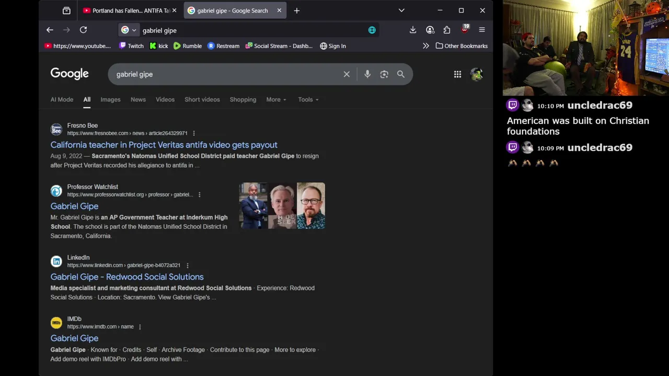Open the Rumble bookmark
The width and height of the screenshot is (669, 376).
(188, 46)
